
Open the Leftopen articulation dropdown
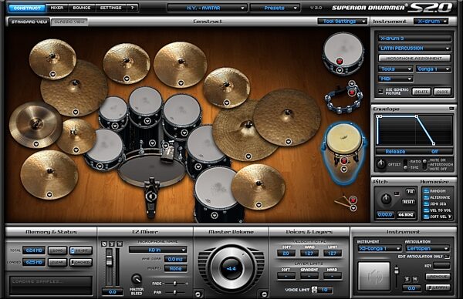tap(428, 249)
